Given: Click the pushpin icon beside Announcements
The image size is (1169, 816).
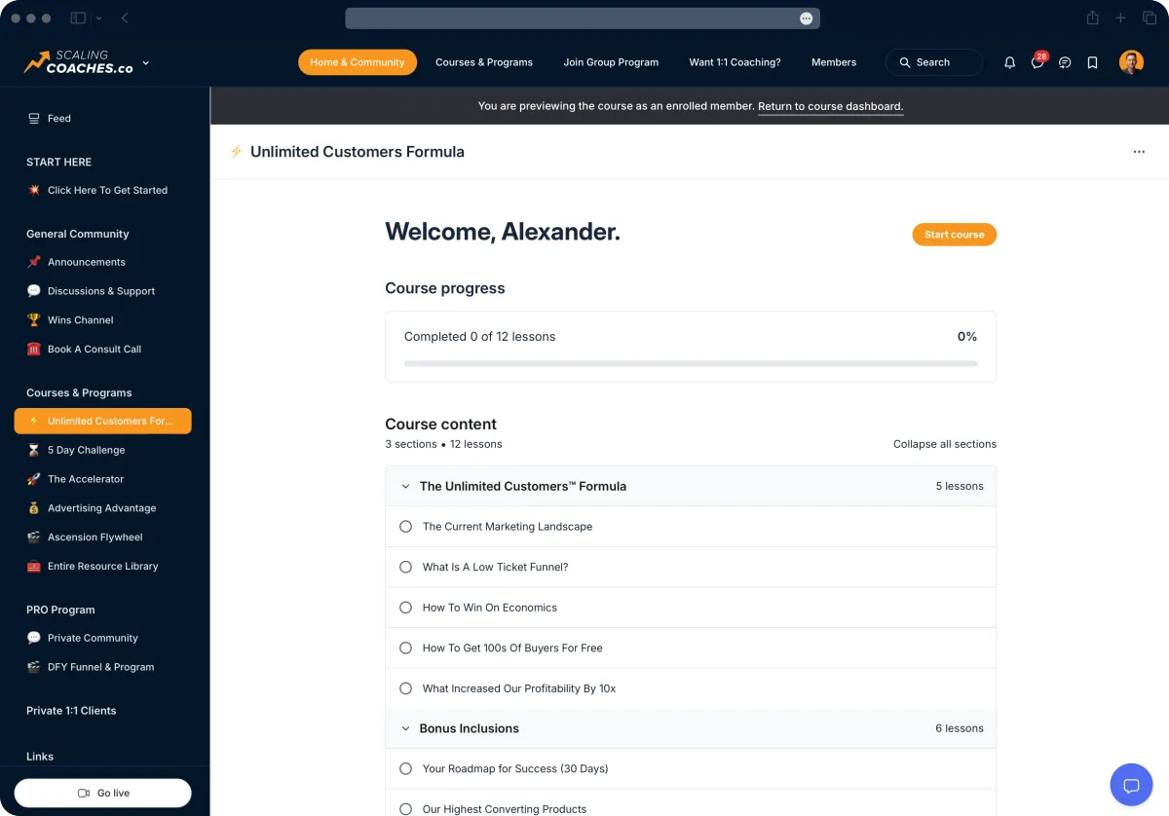Looking at the screenshot, I should point(34,262).
